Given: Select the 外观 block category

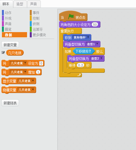Looking at the screenshot, I should tap(8, 18).
